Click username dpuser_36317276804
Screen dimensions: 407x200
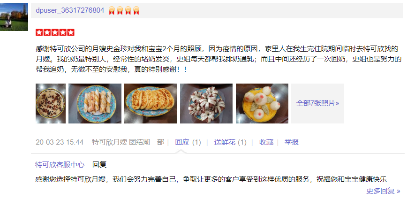(x=70, y=10)
